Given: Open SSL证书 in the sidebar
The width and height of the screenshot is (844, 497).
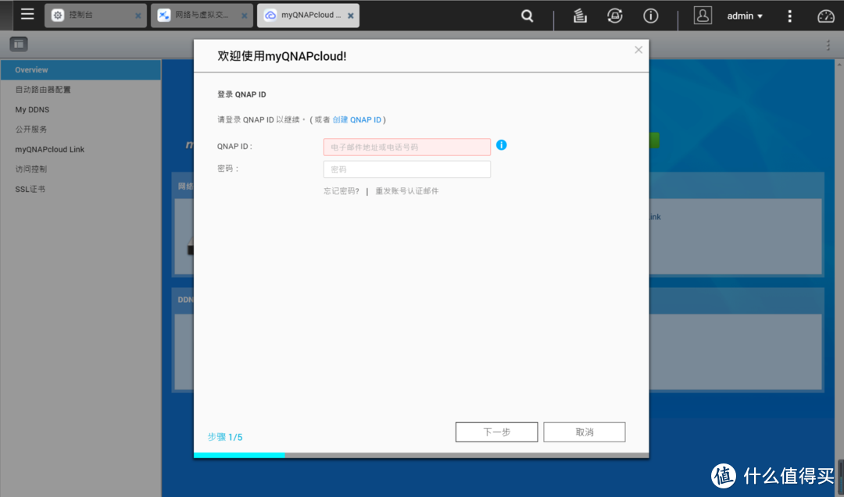Looking at the screenshot, I should tap(80, 189).
